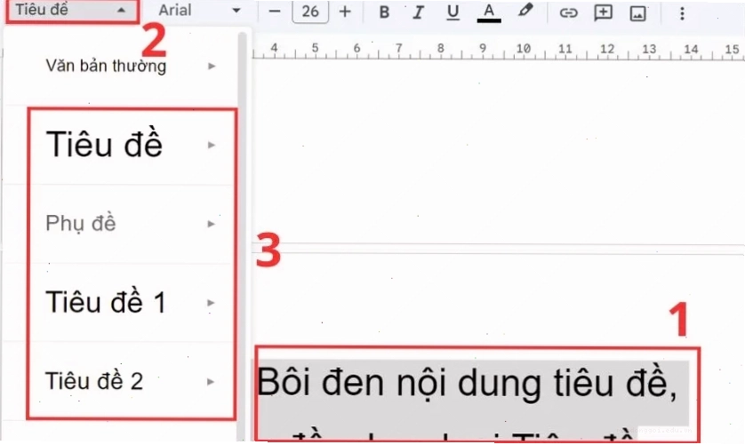This screenshot has height=445, width=745.
Task: Click the styles menu vertical scrollbar
Action: [x=242, y=236]
